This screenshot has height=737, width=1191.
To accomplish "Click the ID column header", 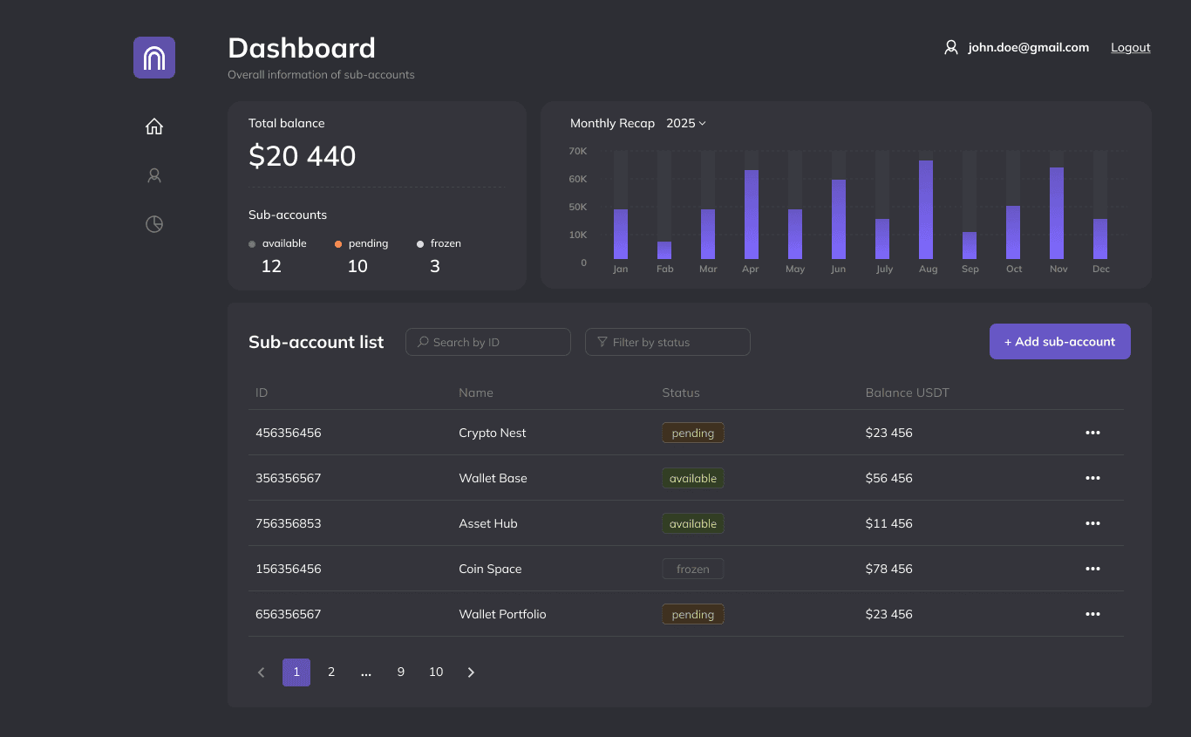I will click(262, 392).
